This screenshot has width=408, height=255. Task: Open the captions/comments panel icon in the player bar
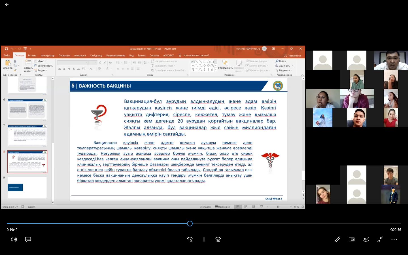[x=28, y=239]
